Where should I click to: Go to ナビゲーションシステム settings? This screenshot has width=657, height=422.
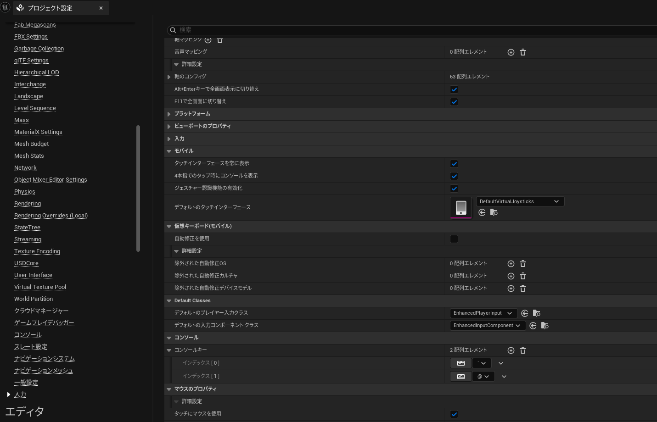click(45, 359)
